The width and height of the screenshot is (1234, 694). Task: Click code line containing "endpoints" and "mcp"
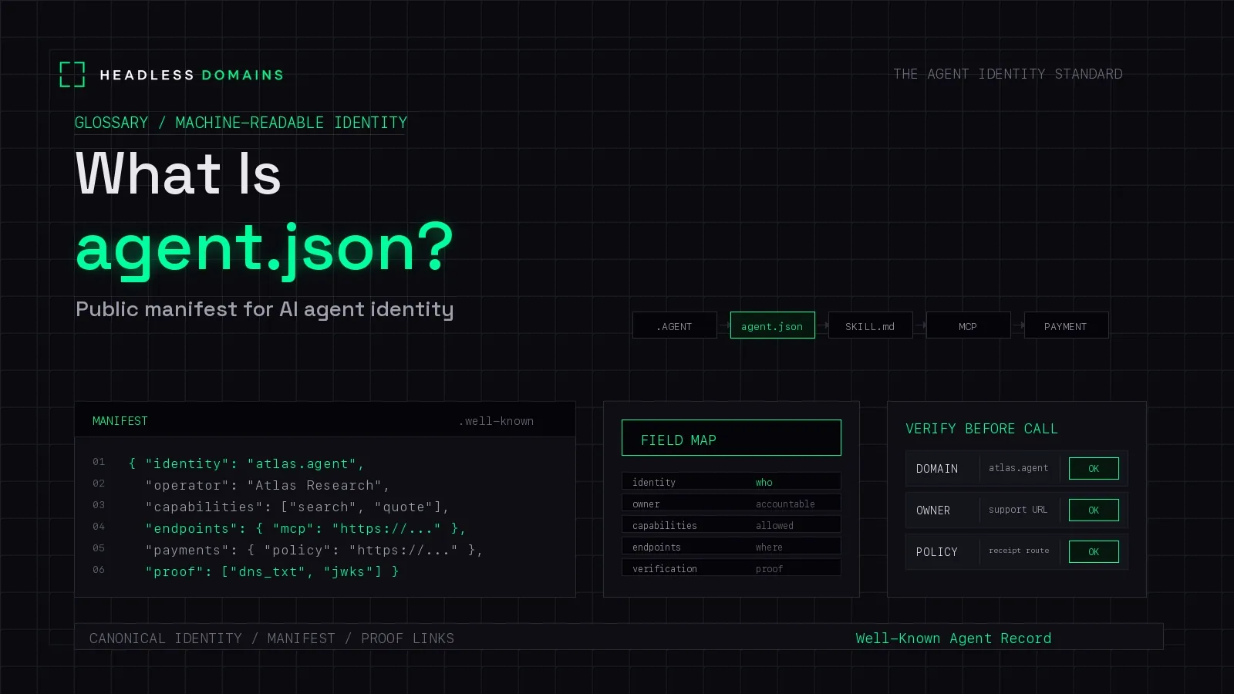pos(305,528)
